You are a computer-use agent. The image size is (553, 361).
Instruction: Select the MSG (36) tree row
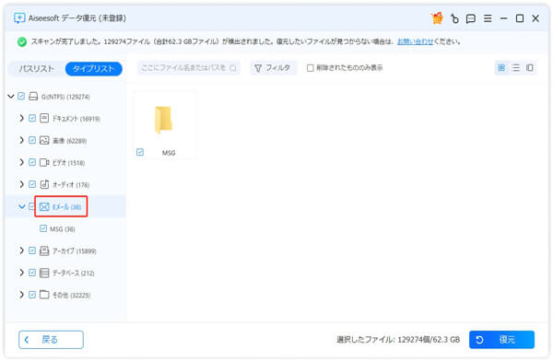pos(65,228)
